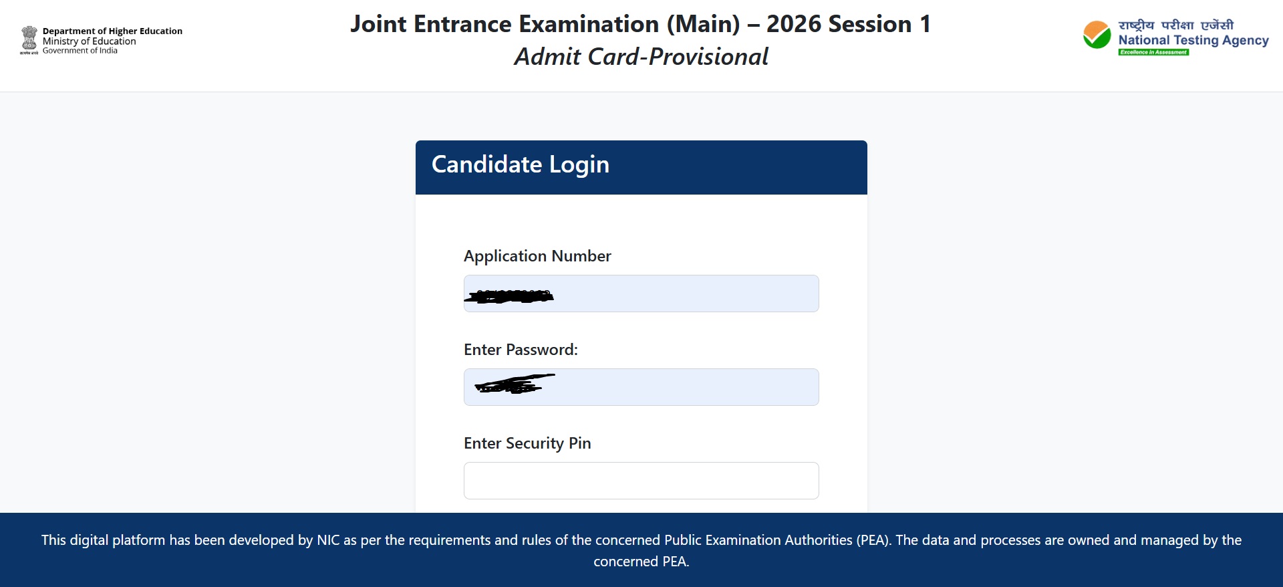
Task: Click the Department of Higher Education logo text
Action: coord(112,31)
